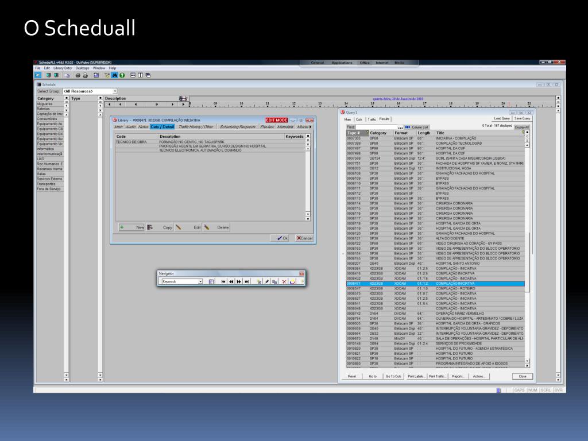Image resolution: width=588 pixels, height=441 pixels.
Task: Click the Print Labels button
Action: coord(416,376)
